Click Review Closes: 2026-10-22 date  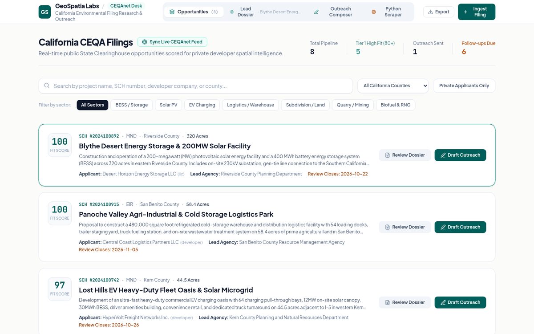coord(338,174)
